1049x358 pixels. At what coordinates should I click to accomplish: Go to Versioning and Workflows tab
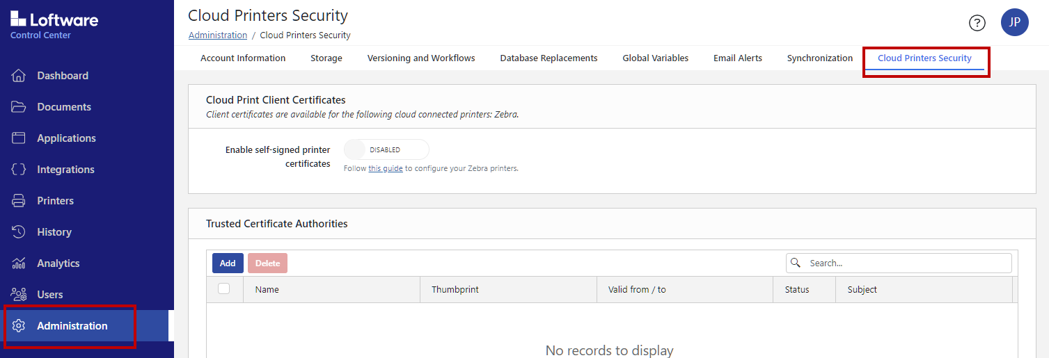[x=421, y=58]
